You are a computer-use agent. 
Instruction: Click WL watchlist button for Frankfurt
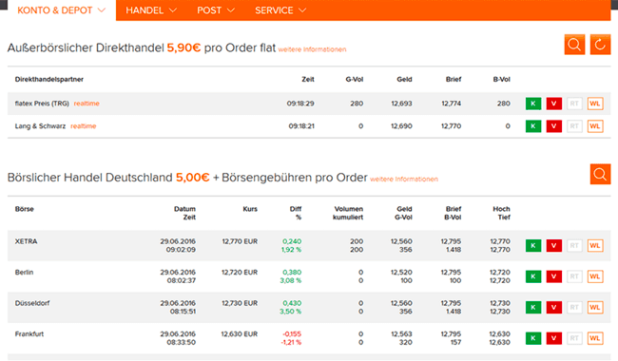pos(595,338)
